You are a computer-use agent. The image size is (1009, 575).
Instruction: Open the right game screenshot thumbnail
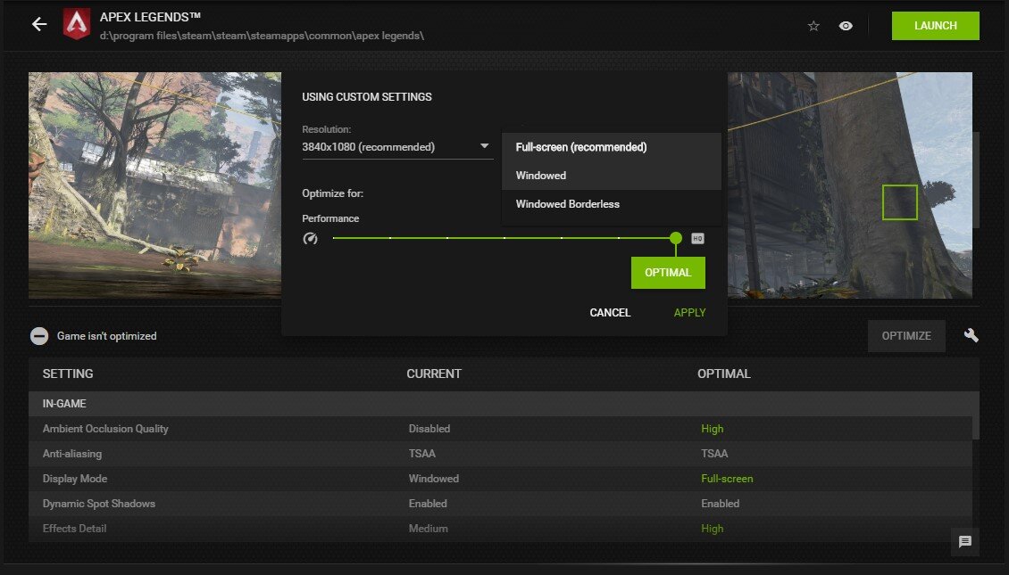pyautogui.click(x=849, y=185)
